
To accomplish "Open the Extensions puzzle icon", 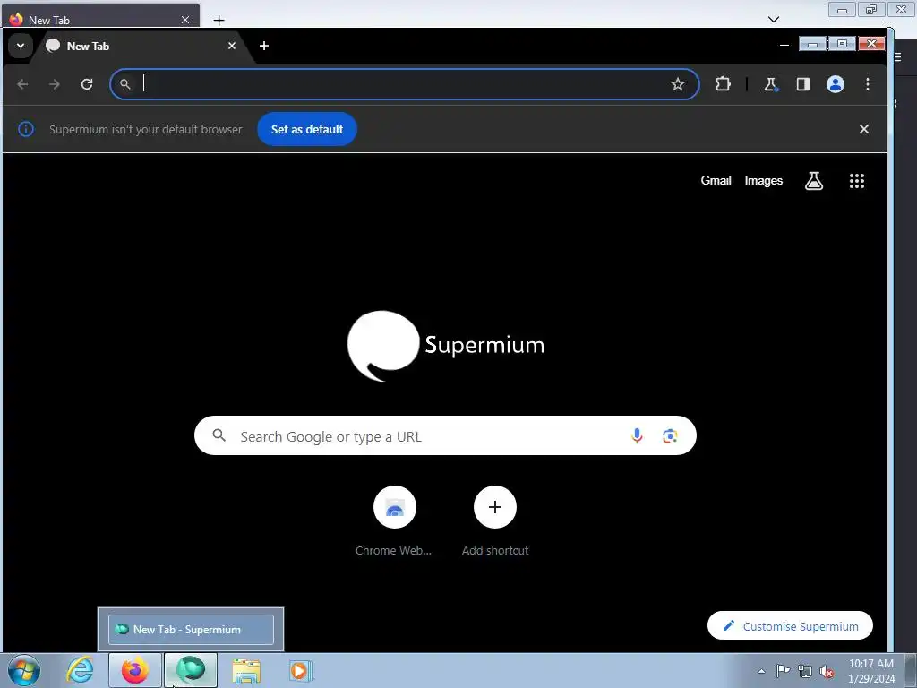I will click(723, 84).
